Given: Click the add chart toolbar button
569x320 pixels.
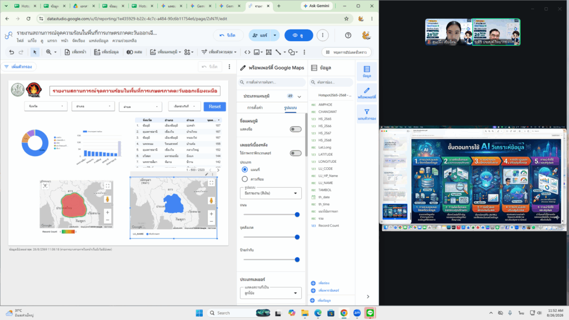Looking at the screenshot, I should pos(165,52).
